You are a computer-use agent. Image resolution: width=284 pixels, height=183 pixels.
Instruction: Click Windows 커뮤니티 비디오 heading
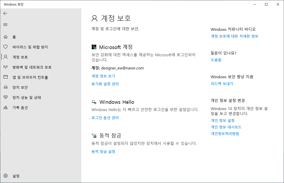233,29
